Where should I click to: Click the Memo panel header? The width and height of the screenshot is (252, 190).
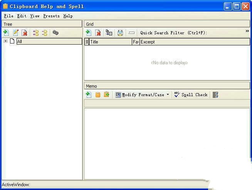tap(167, 86)
